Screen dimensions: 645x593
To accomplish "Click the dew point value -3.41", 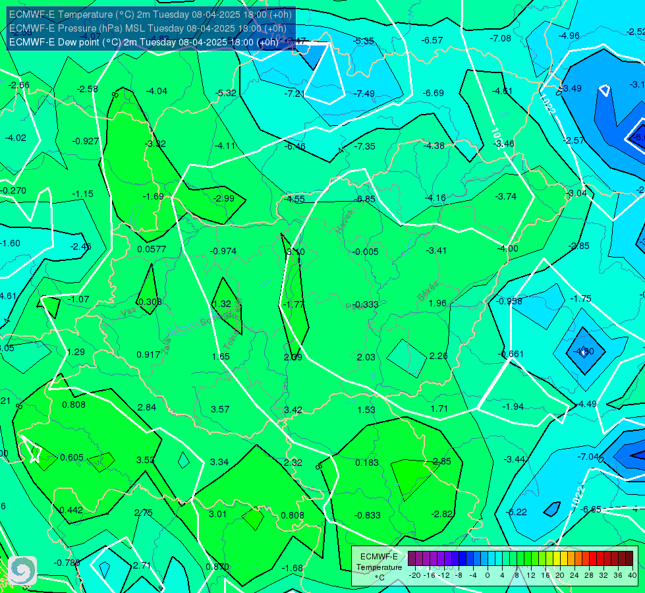I will [x=436, y=250].
